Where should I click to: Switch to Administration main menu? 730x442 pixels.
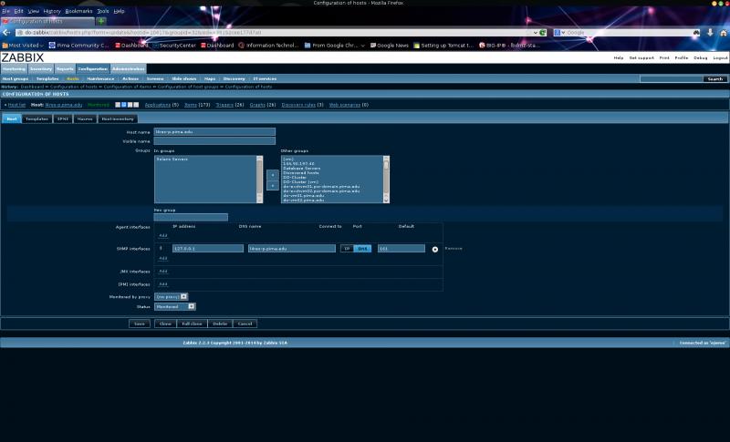pyautogui.click(x=129, y=68)
